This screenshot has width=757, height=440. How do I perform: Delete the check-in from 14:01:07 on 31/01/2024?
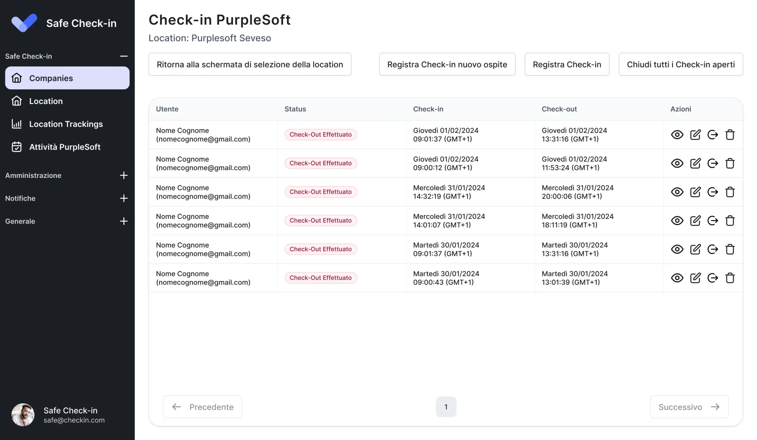(x=730, y=221)
